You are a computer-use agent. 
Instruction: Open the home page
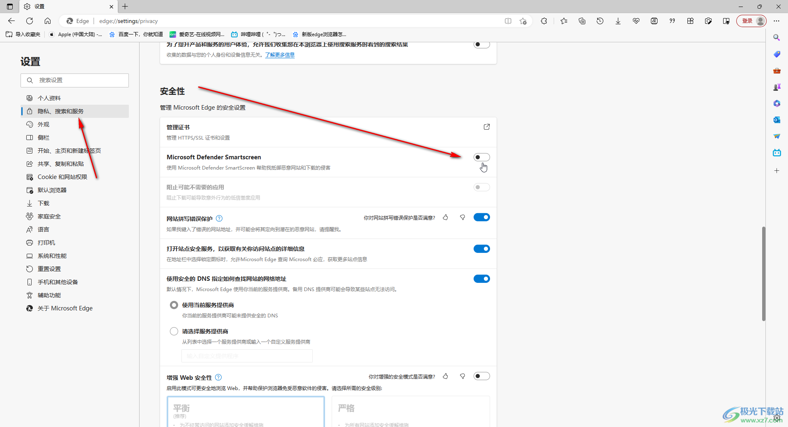tap(48, 21)
